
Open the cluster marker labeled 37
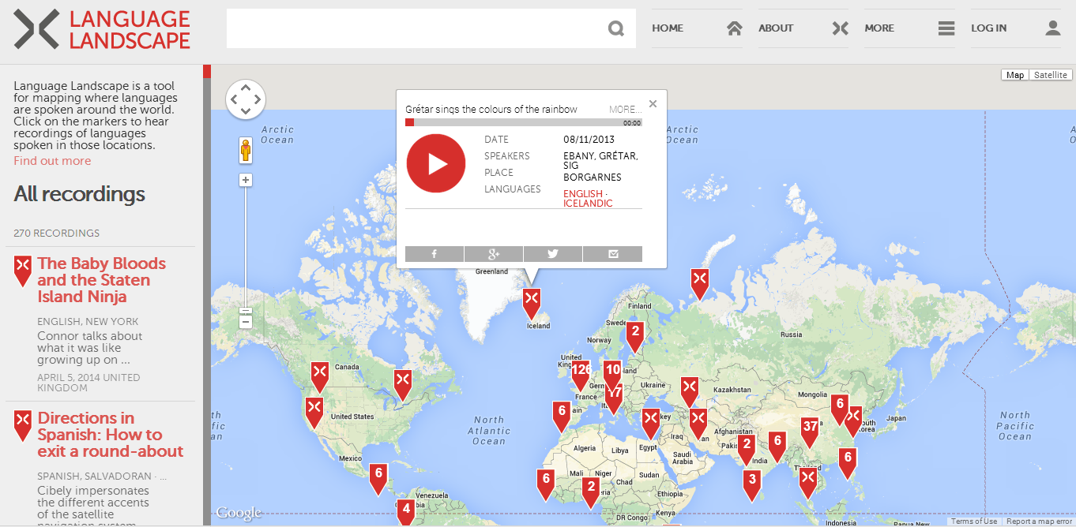[x=810, y=432]
